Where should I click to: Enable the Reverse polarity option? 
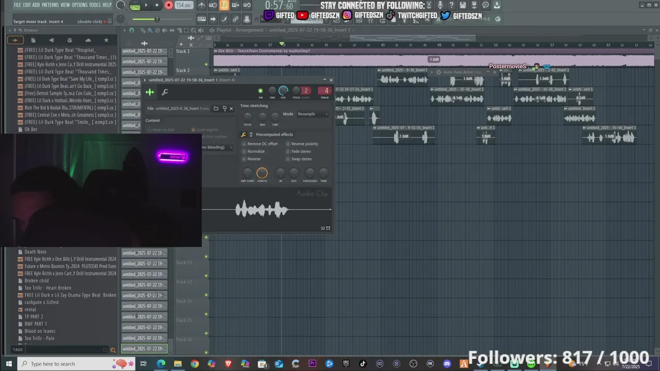coord(302,144)
